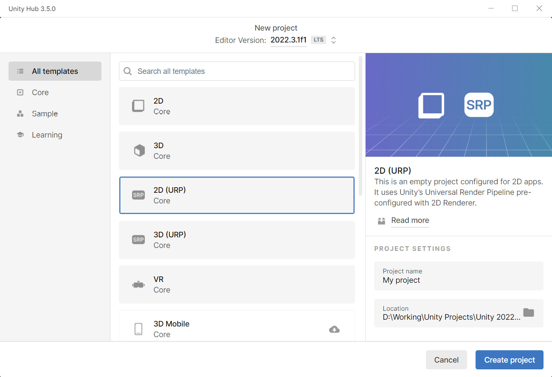Click the SRP icon for 2D (URP)
The image size is (552, 377).
point(138,195)
